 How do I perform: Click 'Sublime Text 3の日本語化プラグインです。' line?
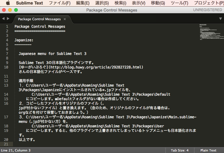pyautogui.click(x=56, y=63)
